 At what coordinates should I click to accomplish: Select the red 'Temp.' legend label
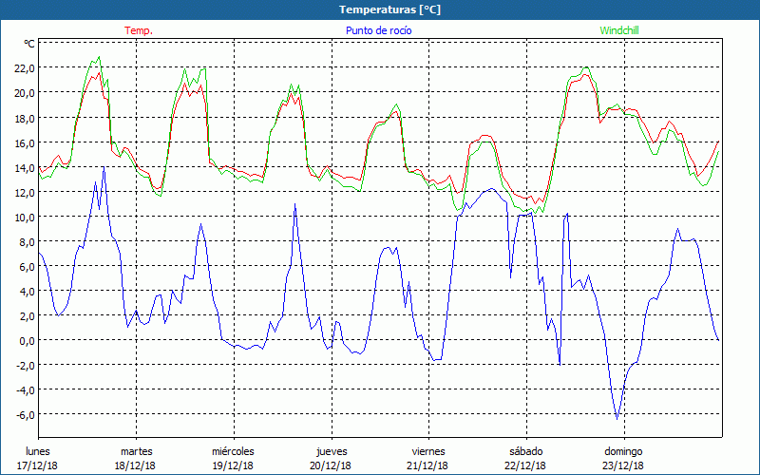tap(139, 30)
